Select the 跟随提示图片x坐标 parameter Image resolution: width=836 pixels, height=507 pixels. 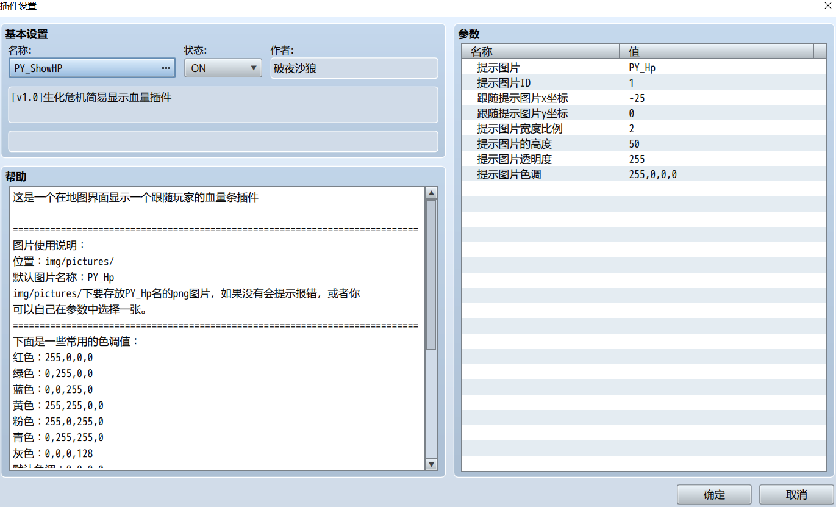point(644,98)
